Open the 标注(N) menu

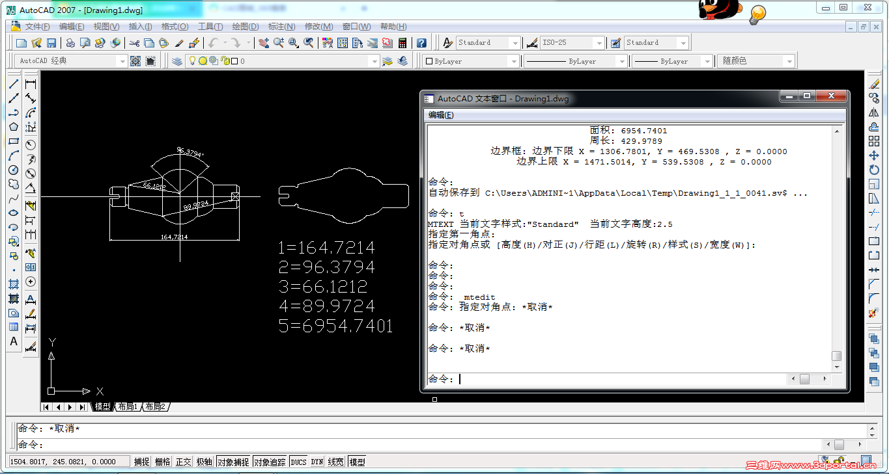tap(281, 27)
